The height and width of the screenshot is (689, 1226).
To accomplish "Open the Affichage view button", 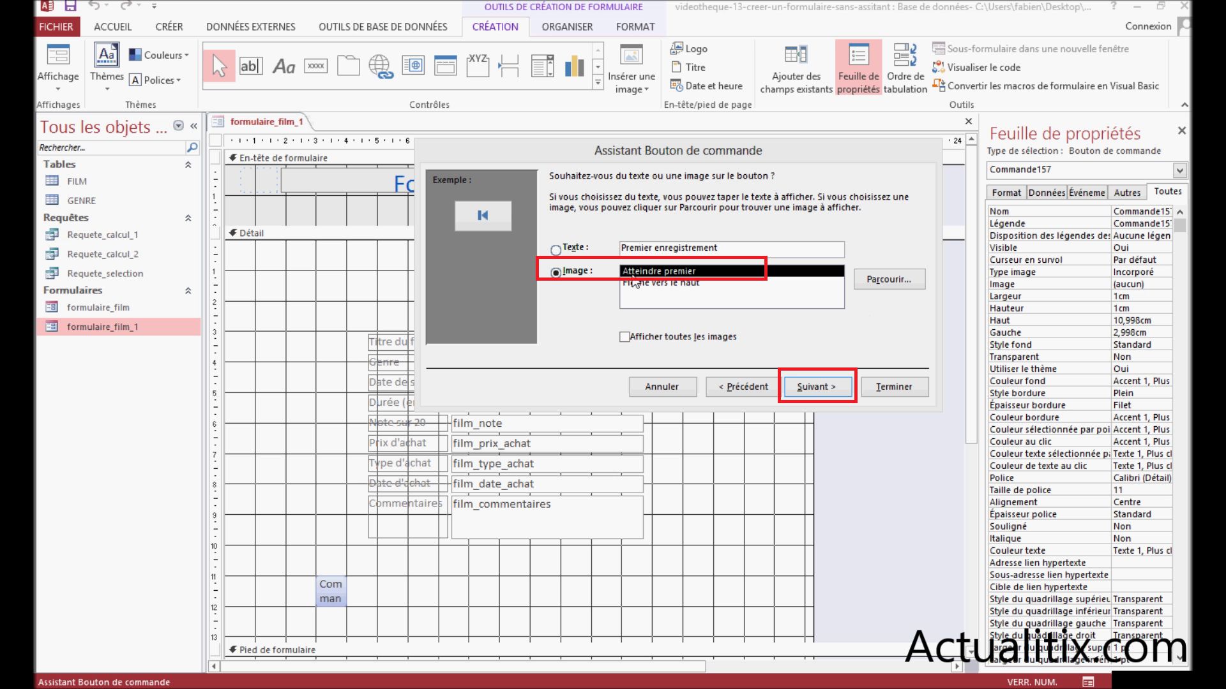I will click(x=58, y=69).
